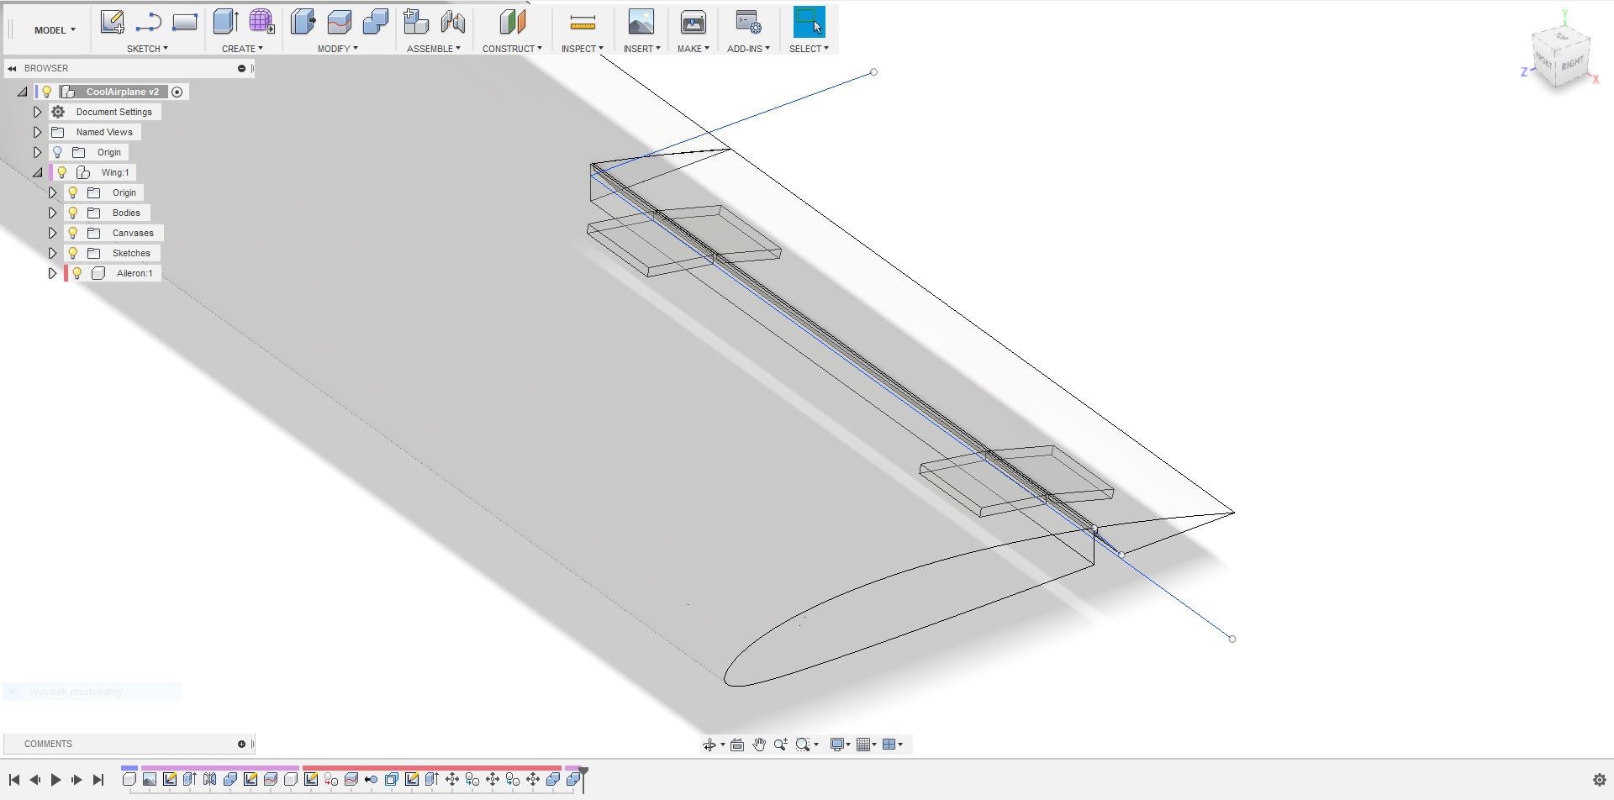Viewport: 1614px width, 800px height.
Task: Click the Look At icon
Action: click(737, 745)
